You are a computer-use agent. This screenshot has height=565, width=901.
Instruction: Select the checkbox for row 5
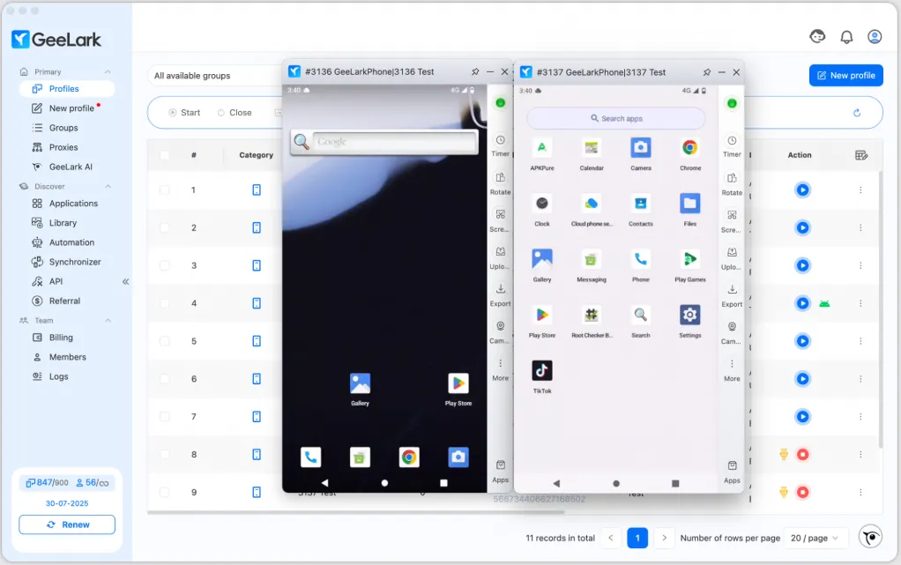[164, 341]
